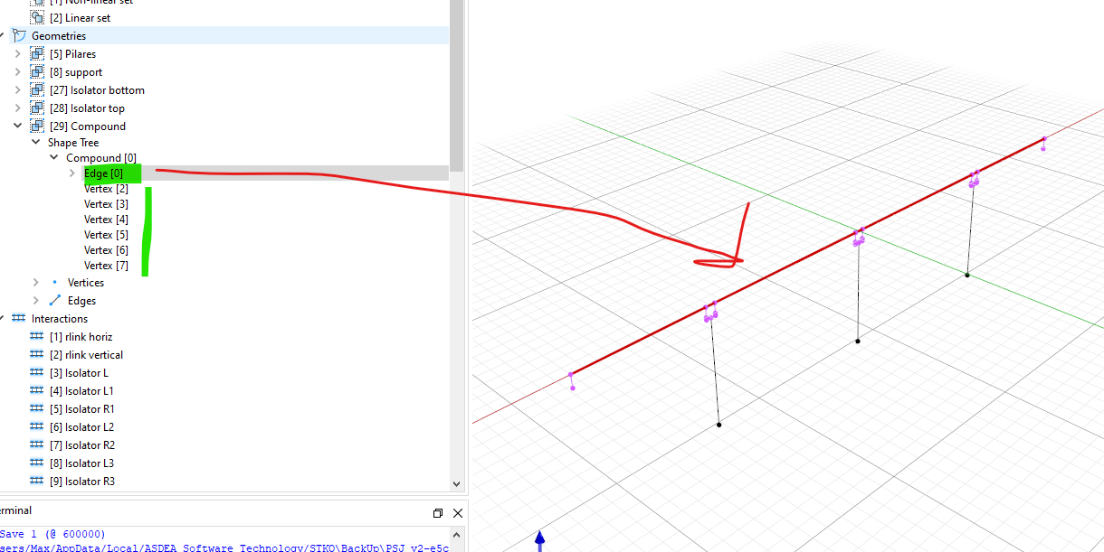
Task: Select [29] Compound geometry
Action: coord(88,126)
